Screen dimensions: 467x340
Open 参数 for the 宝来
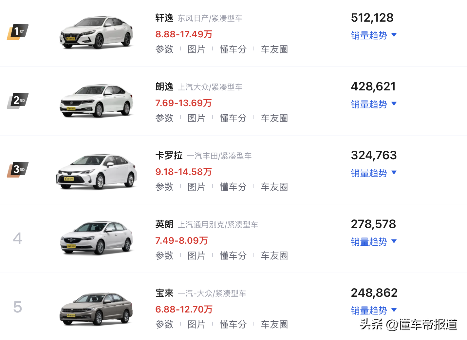pos(164,324)
